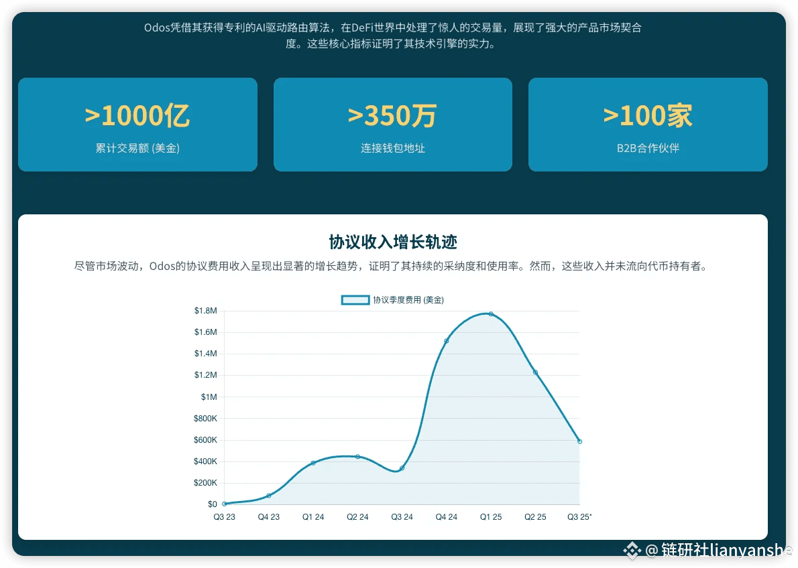The height and width of the screenshot is (568, 798).
Task: Click the $0 y-axis label
Action: pos(212,504)
